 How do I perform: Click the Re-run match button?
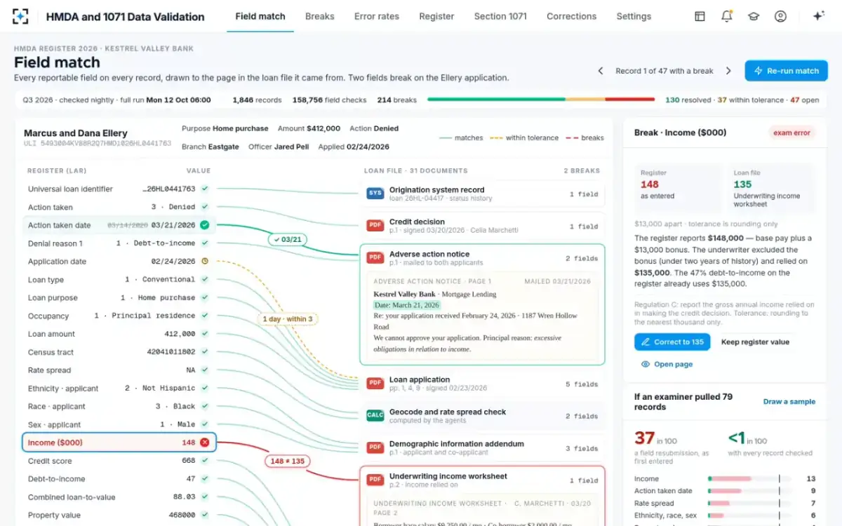point(787,71)
